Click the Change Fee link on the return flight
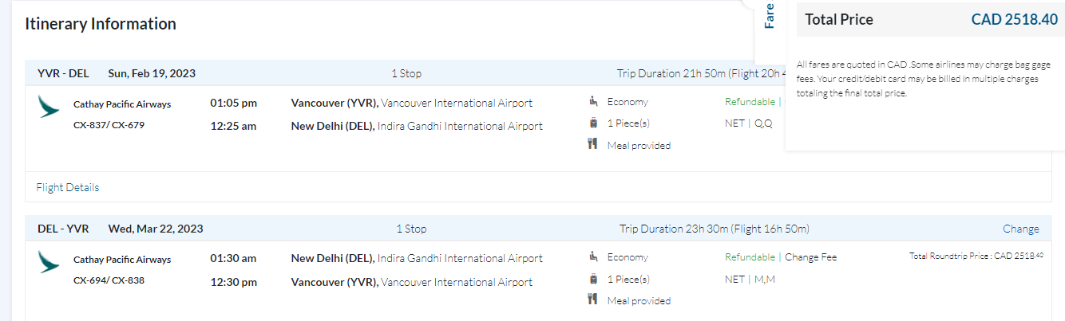This screenshot has height=321, width=1065. [810, 257]
